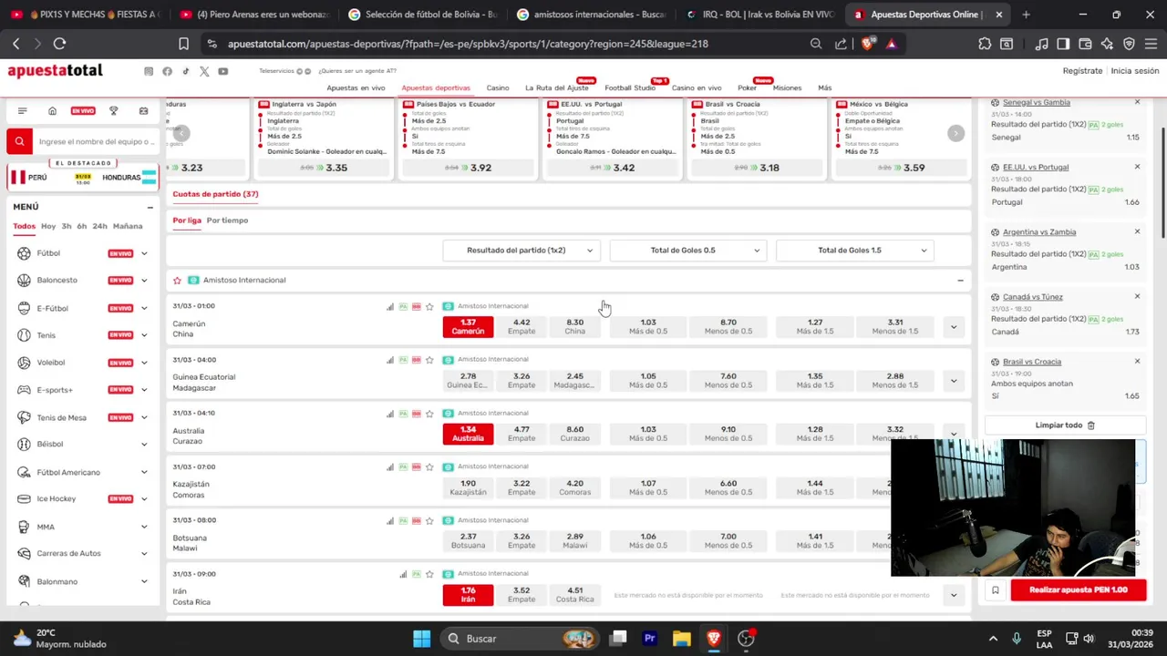Expand Baloncesto sport in menu
This screenshot has width=1167, height=656.
point(144,281)
